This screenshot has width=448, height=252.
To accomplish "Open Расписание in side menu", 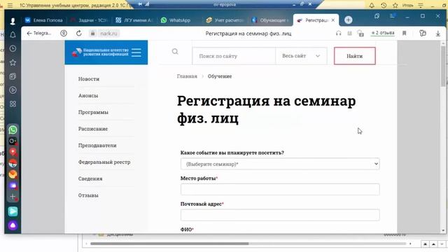I will pos(93,129).
